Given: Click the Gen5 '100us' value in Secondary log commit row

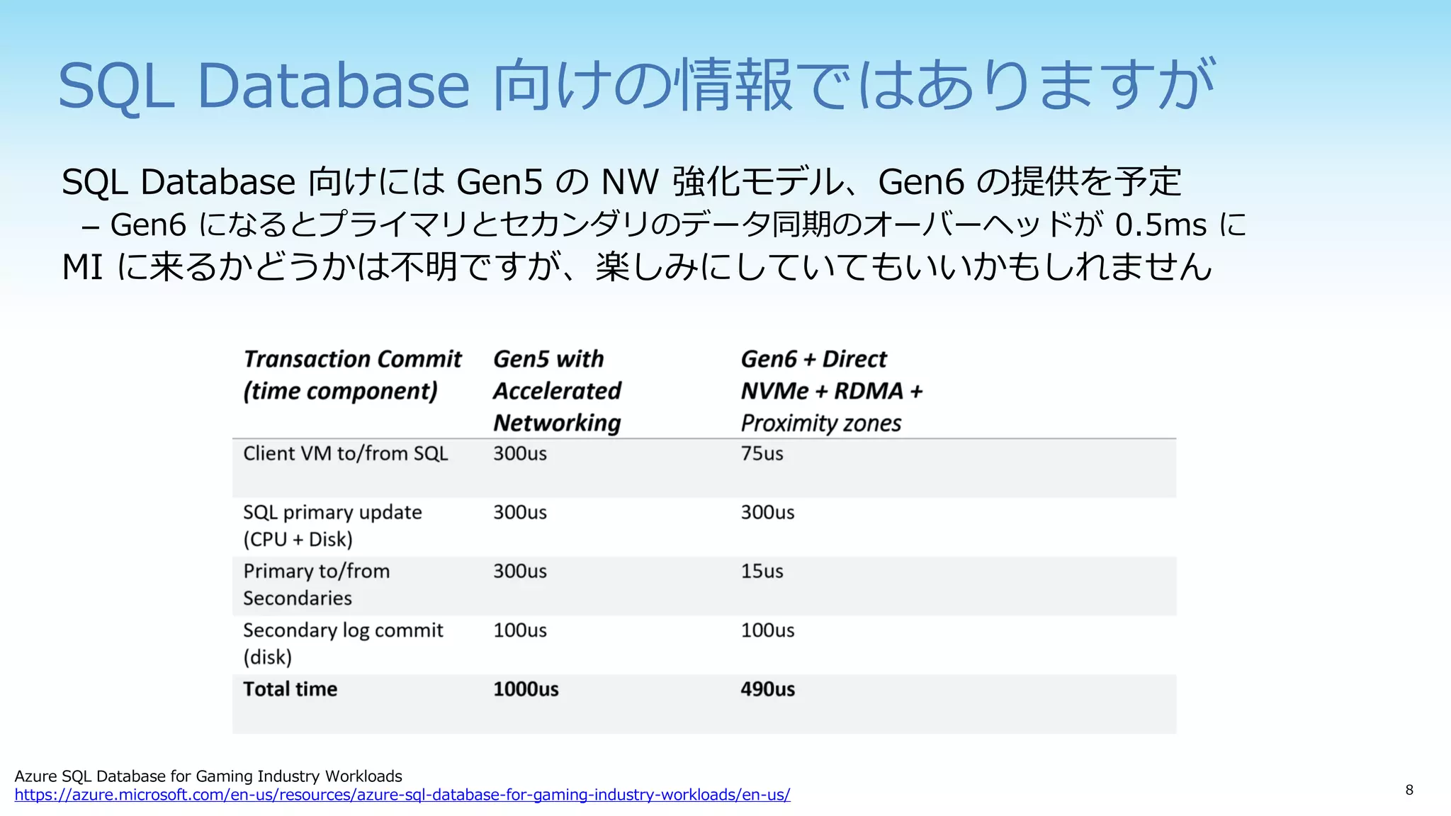Looking at the screenshot, I should coord(520,630).
